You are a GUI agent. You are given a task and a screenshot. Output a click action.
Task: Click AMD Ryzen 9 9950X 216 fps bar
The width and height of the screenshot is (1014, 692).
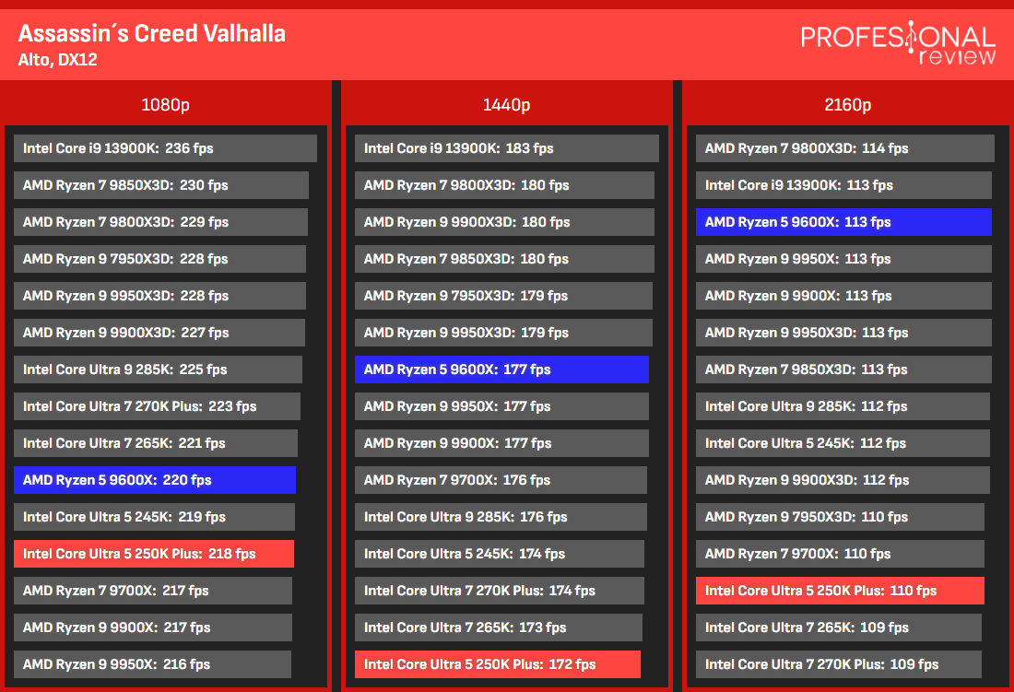pyautogui.click(x=152, y=663)
